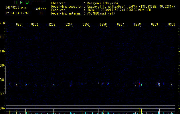Click the Receiving Location label

tap(67, 7)
